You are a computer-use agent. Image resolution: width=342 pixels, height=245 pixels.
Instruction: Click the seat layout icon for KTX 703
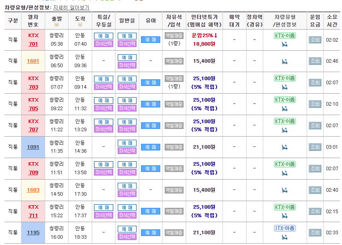pyautogui.click(x=284, y=87)
